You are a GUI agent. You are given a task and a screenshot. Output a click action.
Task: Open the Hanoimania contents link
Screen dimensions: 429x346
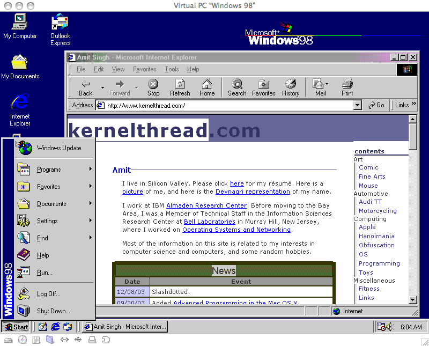[376, 236]
